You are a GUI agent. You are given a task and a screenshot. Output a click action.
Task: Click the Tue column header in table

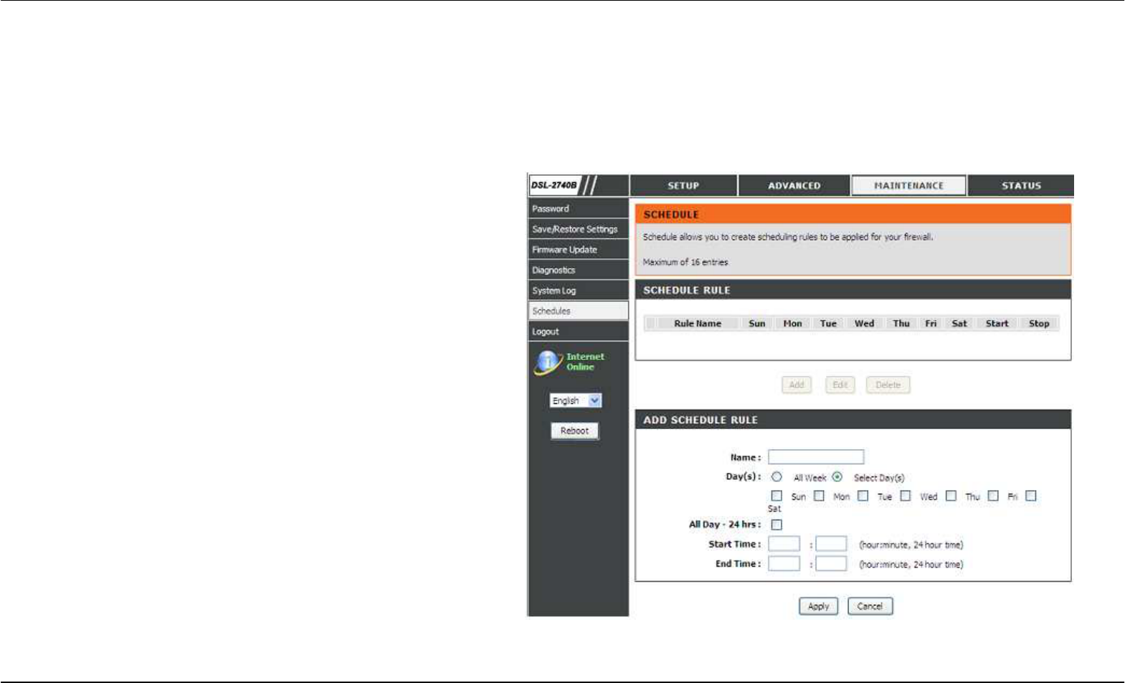click(x=828, y=324)
